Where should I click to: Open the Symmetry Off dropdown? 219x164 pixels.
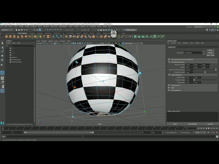tap(86, 30)
